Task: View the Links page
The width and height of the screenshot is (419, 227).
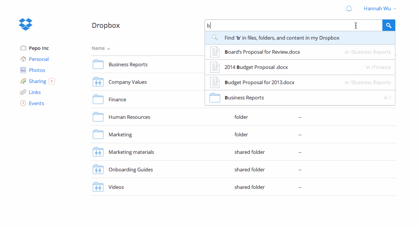Action: [35, 92]
